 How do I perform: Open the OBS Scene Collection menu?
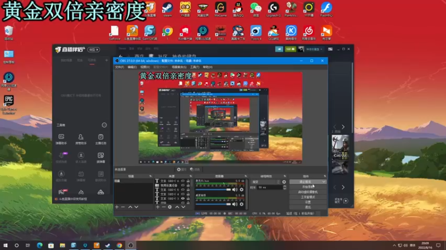[179, 67]
